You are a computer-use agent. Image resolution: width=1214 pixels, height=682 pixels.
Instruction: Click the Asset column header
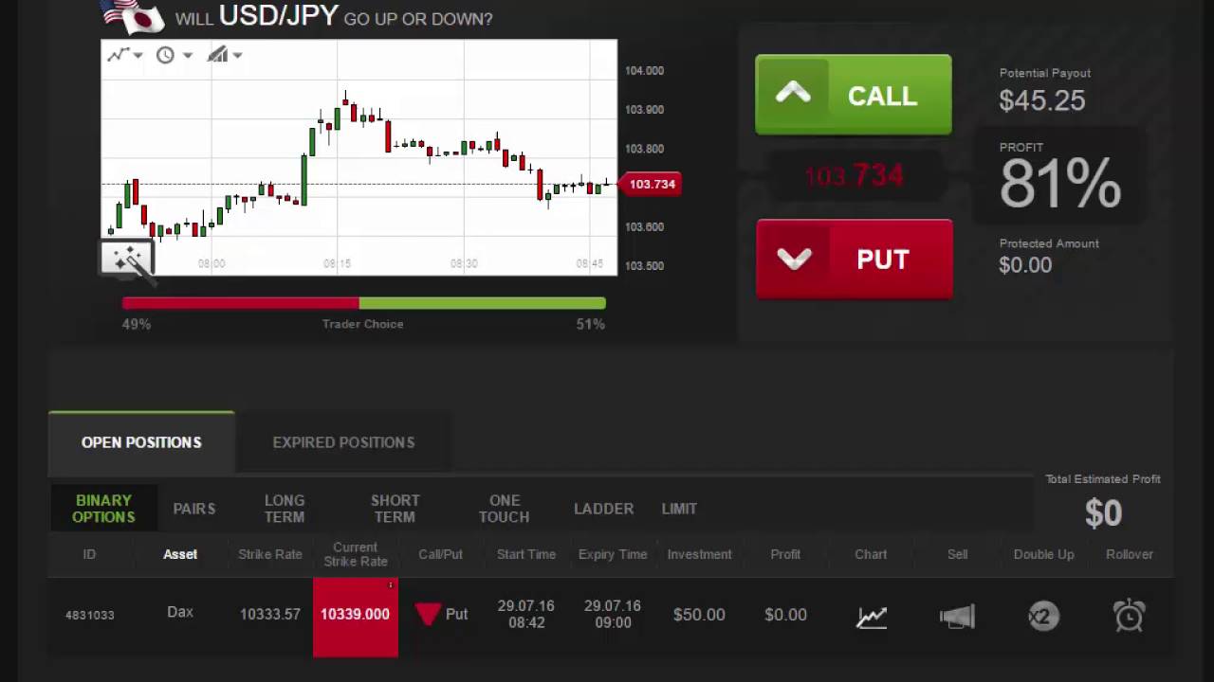coord(180,554)
